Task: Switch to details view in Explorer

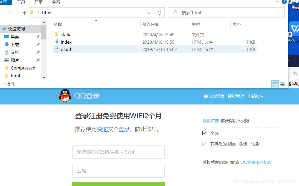Action: (275, 84)
